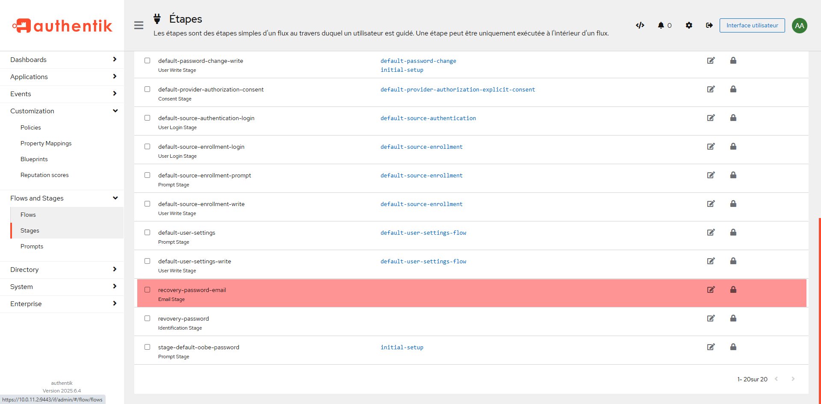Open the notifications bell icon
Viewport: 821px width, 404px height.
661,25
